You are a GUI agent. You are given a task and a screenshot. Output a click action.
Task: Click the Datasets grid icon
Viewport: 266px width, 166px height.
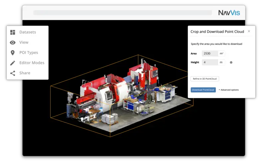[13, 32]
